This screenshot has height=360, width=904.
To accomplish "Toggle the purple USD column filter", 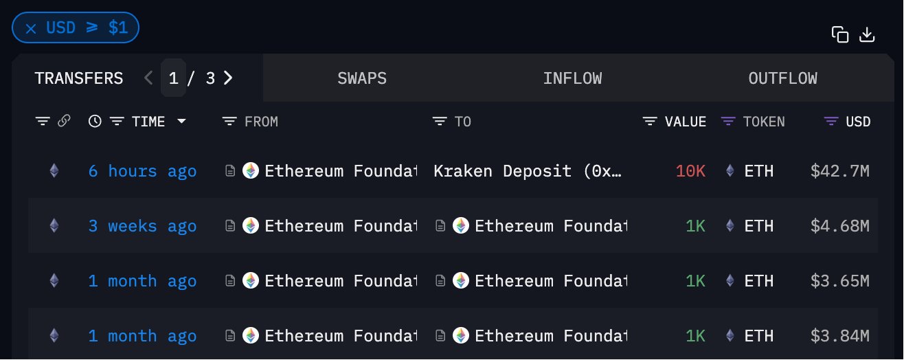I will click(x=831, y=122).
